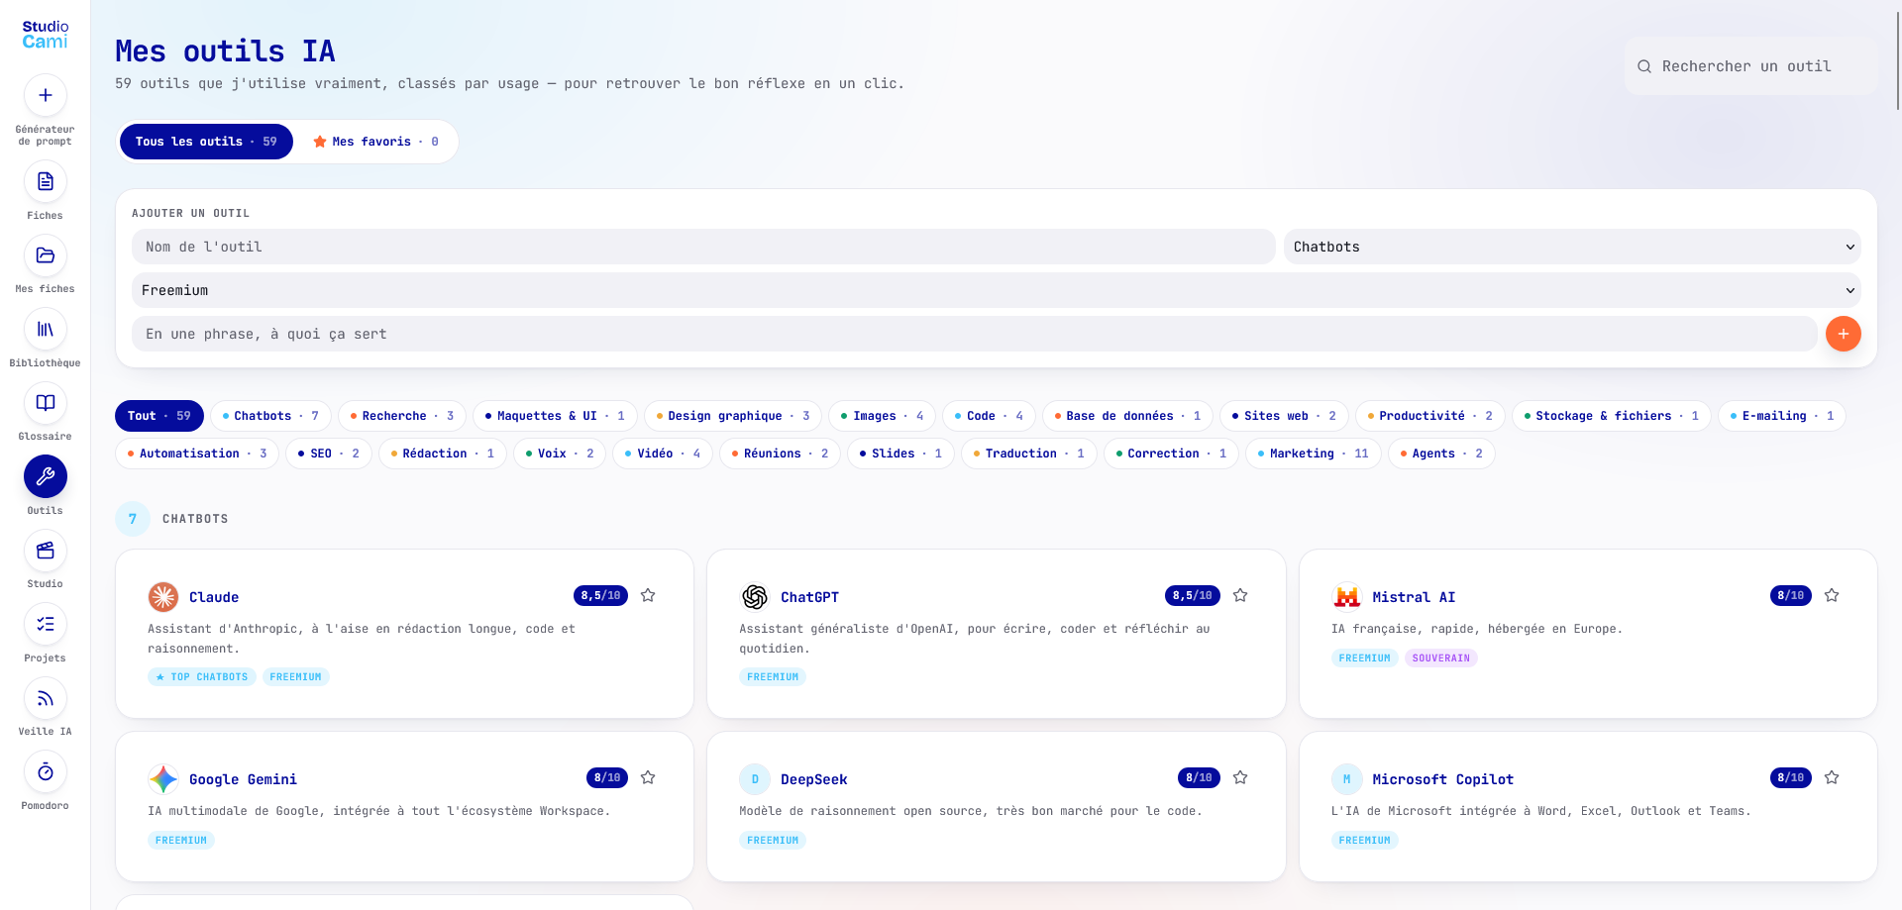The image size is (1902, 910).
Task: Favorite DeepSeek with its star toggle
Action: coord(1240,777)
